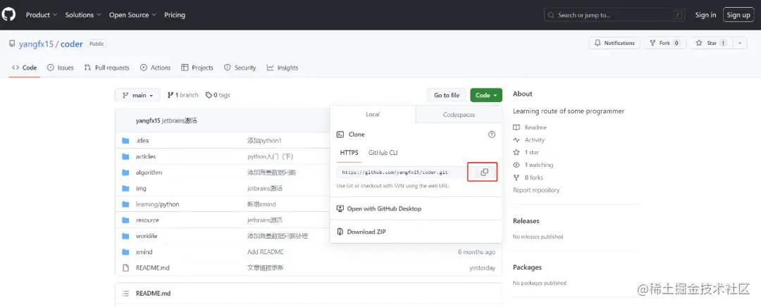761x307 pixels.
Task: Click the algorithm folder icon
Action: pos(125,173)
